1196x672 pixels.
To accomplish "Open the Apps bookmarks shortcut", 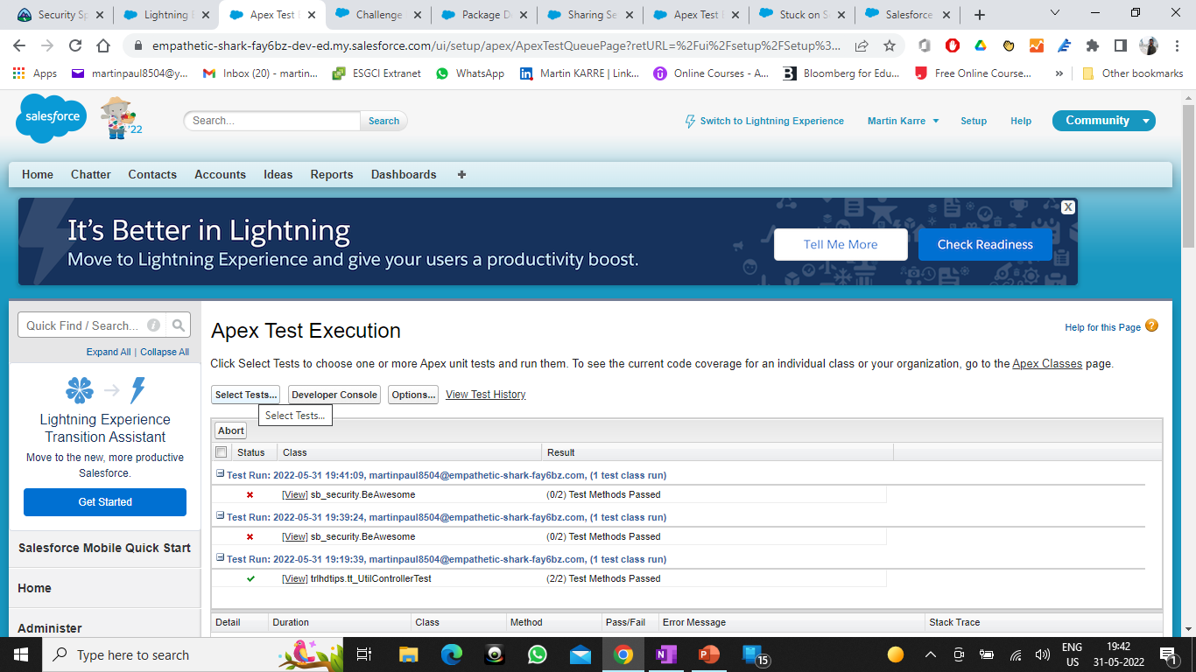I will coord(35,73).
